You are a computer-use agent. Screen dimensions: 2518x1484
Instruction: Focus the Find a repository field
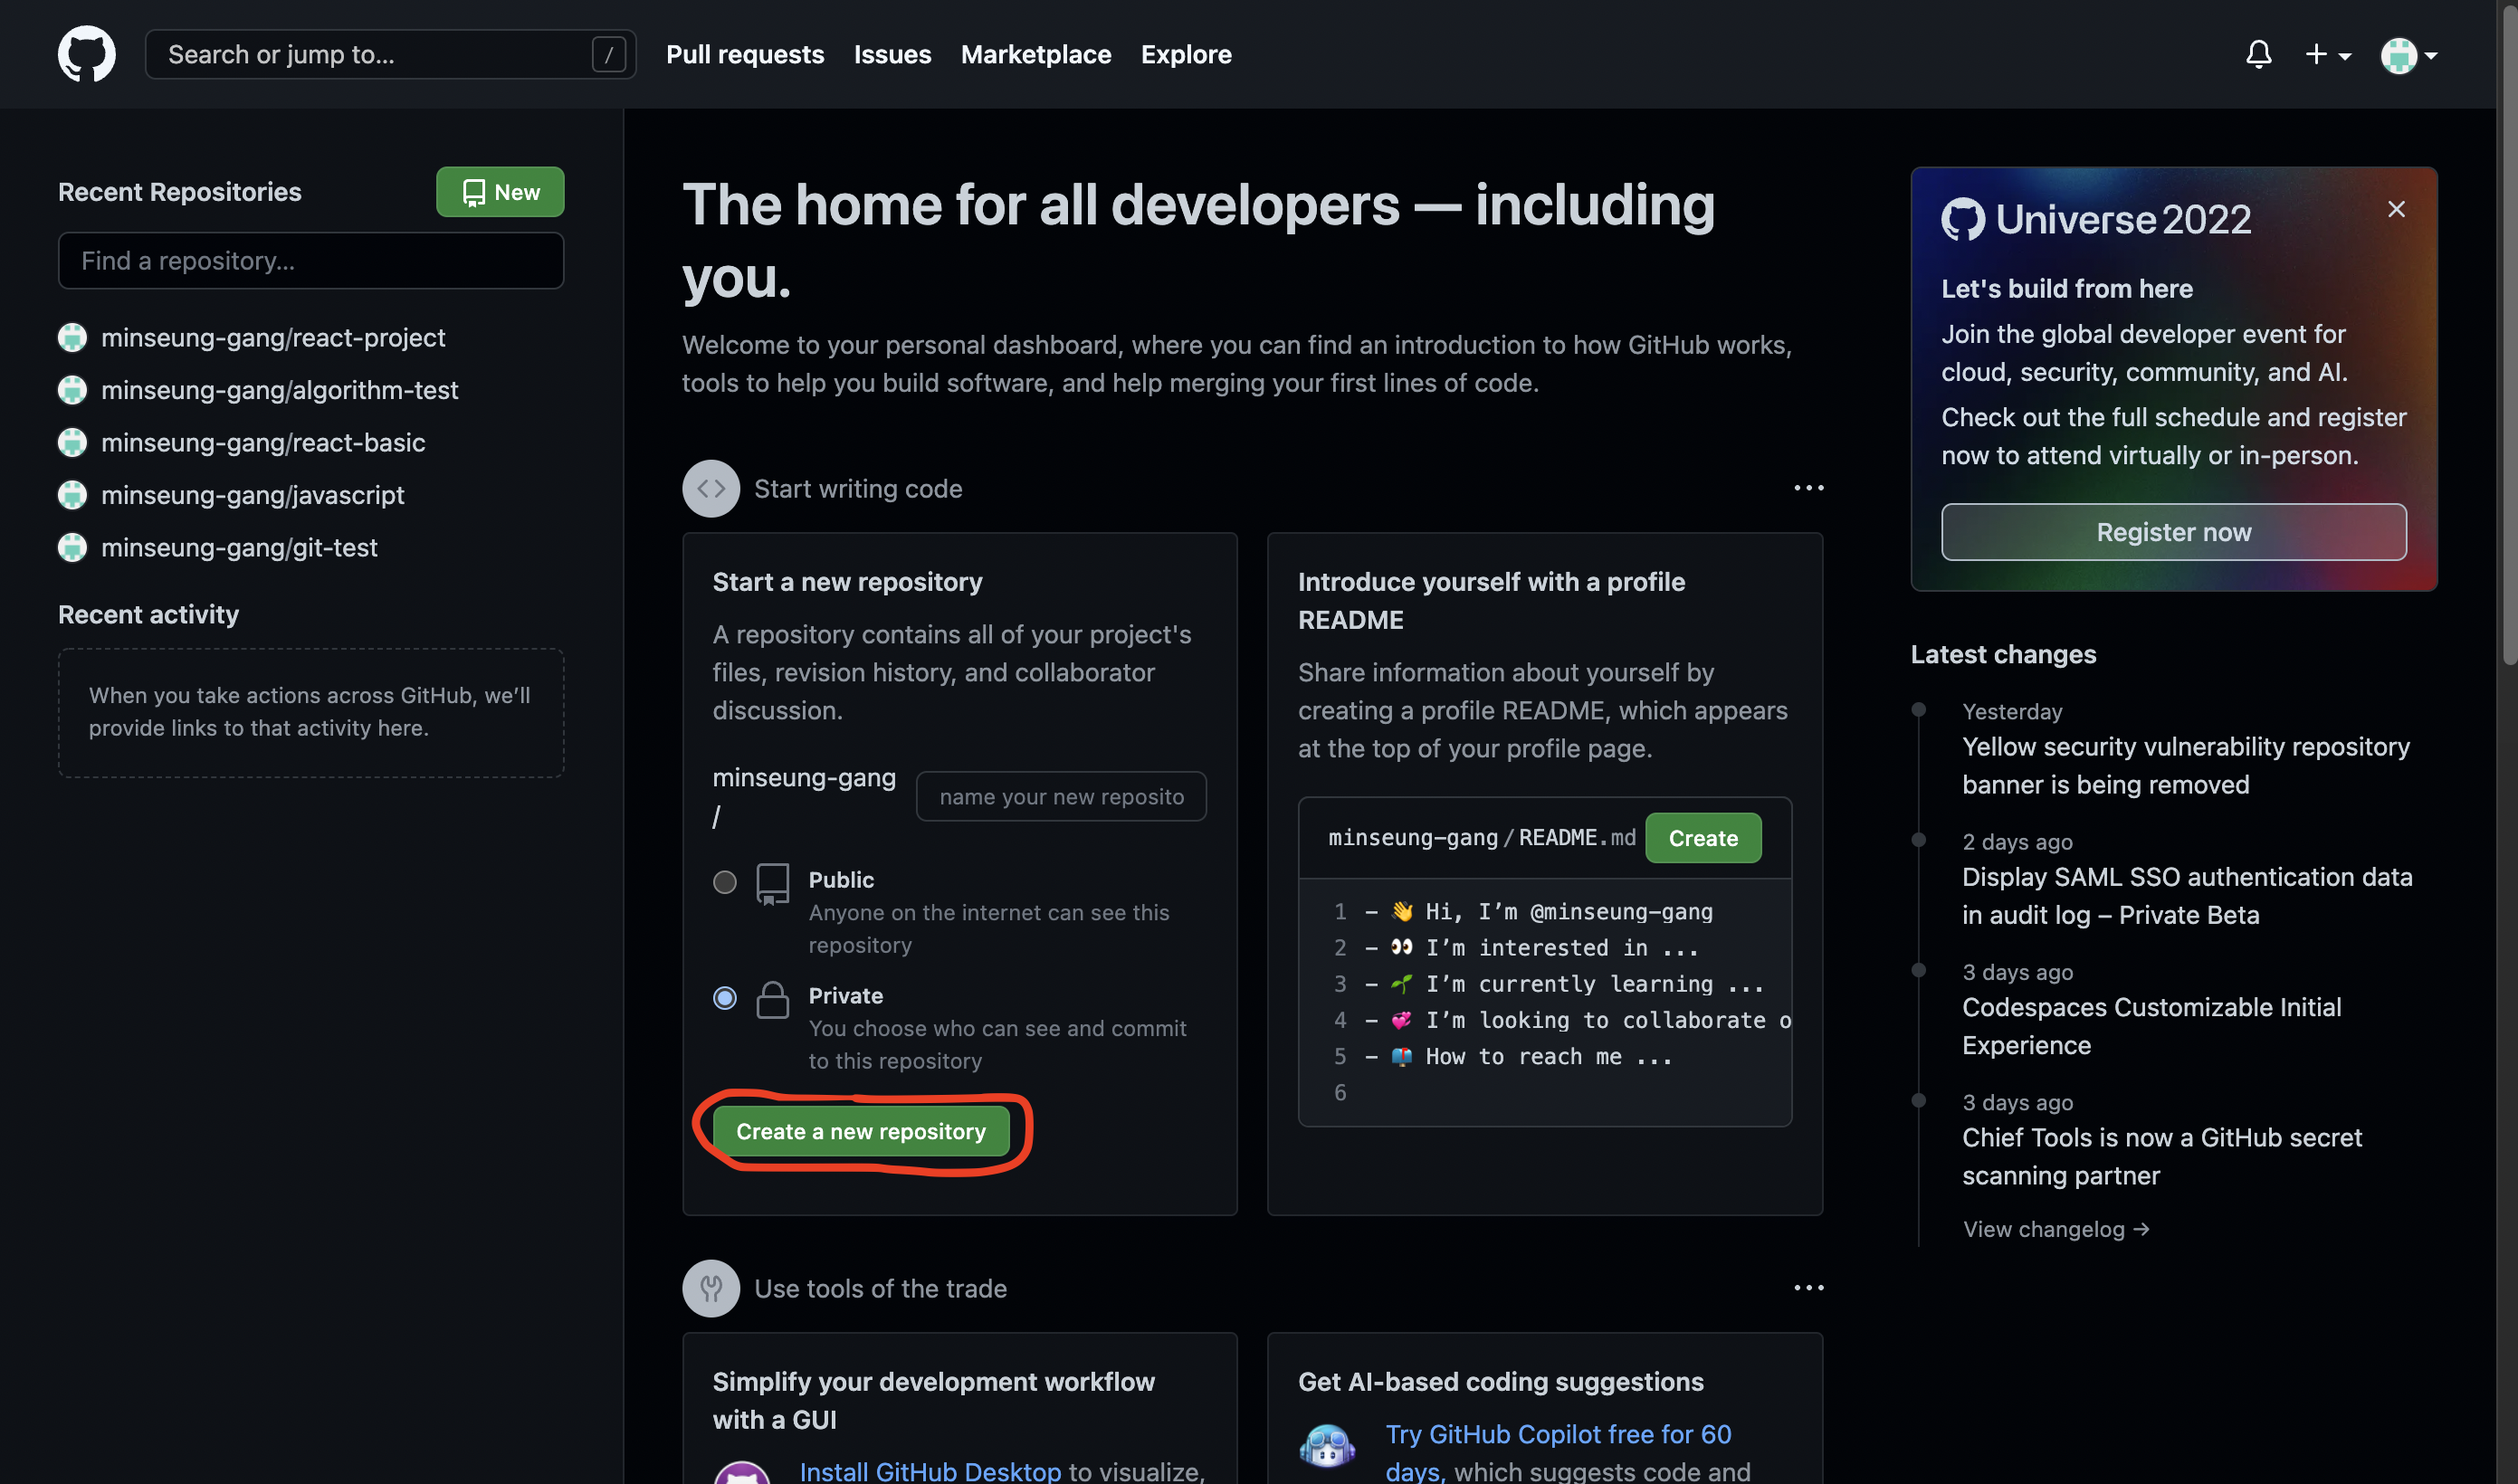coord(310,261)
